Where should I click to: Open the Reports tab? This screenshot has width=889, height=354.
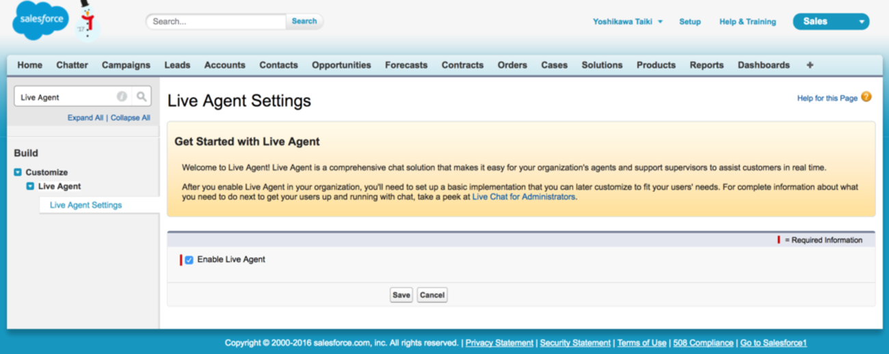click(706, 65)
